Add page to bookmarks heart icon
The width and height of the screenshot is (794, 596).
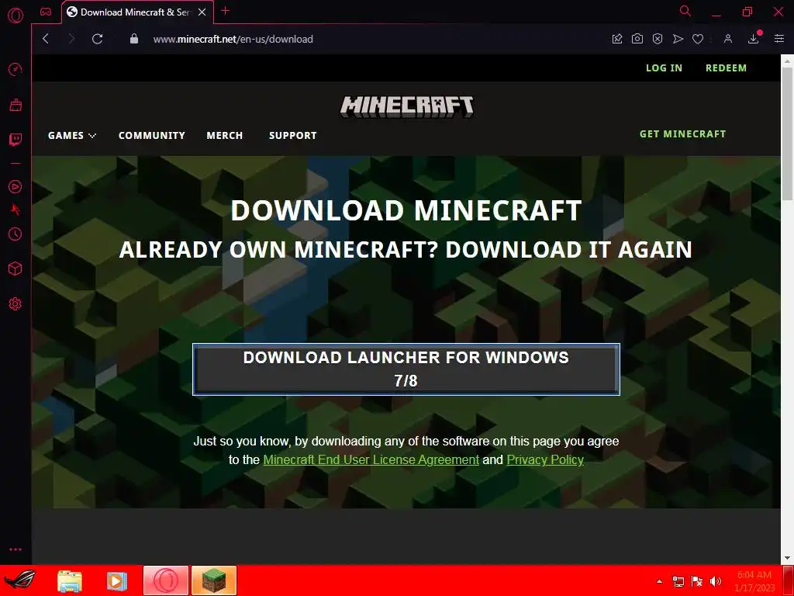coord(698,39)
